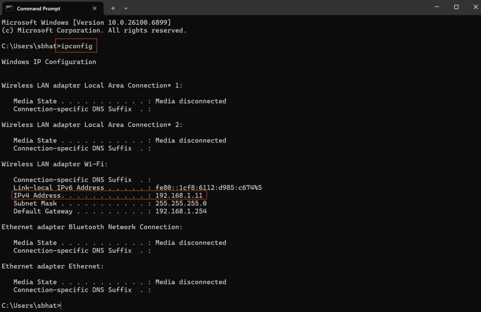
Task: Click the Link-local IPv6 address value
Action: pyautogui.click(x=209, y=187)
